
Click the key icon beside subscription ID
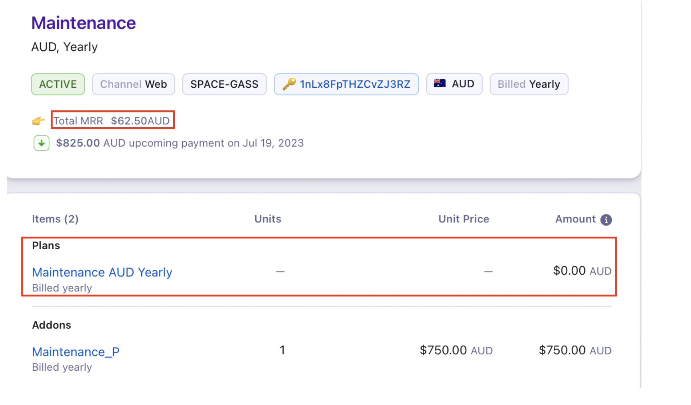tap(289, 84)
